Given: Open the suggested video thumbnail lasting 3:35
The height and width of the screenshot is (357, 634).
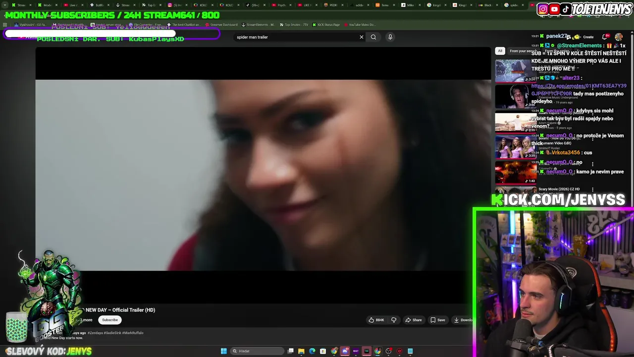Looking at the screenshot, I should tap(516, 147).
